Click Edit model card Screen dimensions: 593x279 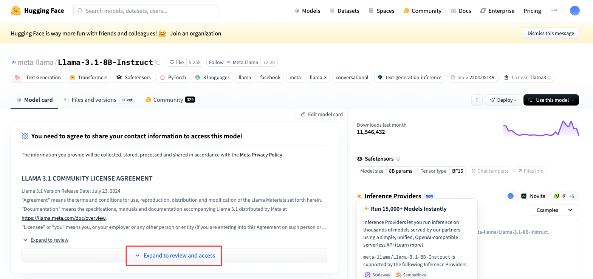point(322,114)
